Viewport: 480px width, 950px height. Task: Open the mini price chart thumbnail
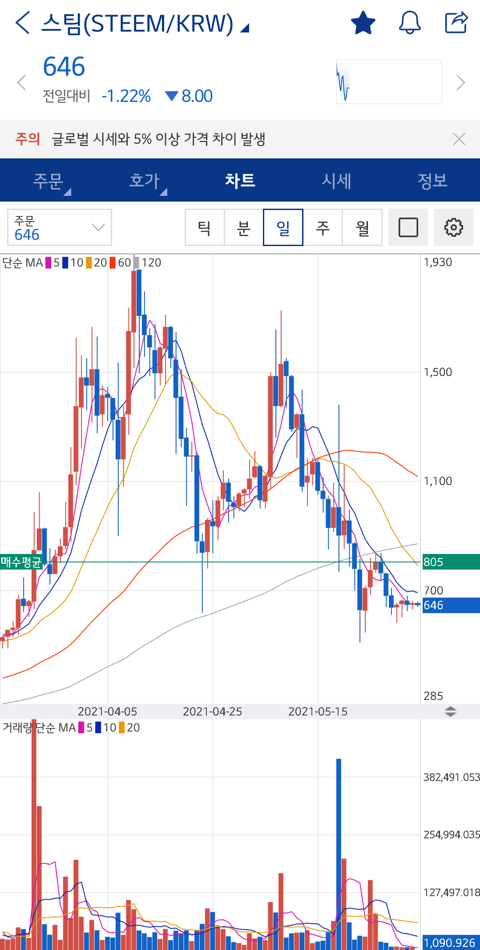point(389,82)
